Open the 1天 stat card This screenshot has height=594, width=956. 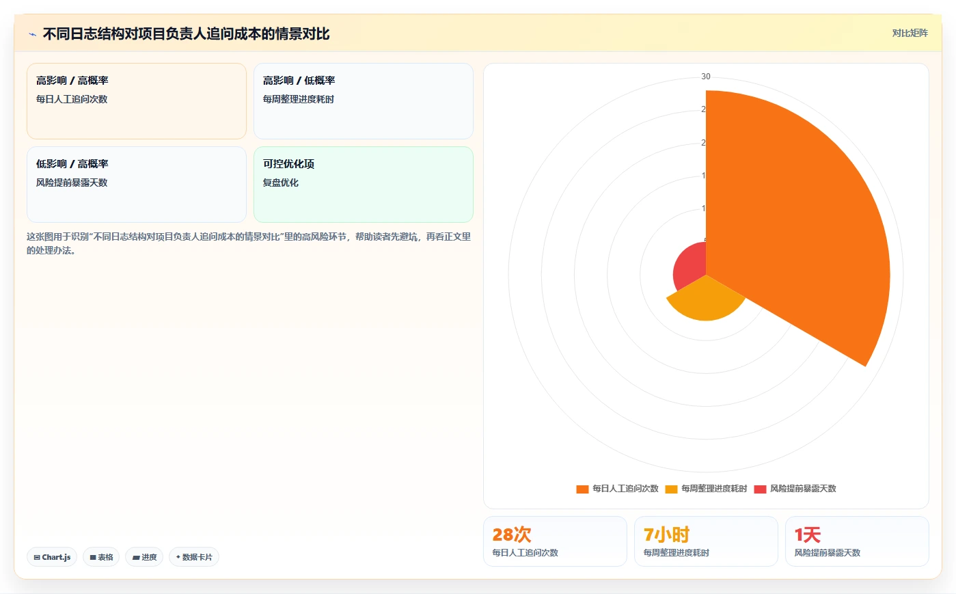[857, 541]
